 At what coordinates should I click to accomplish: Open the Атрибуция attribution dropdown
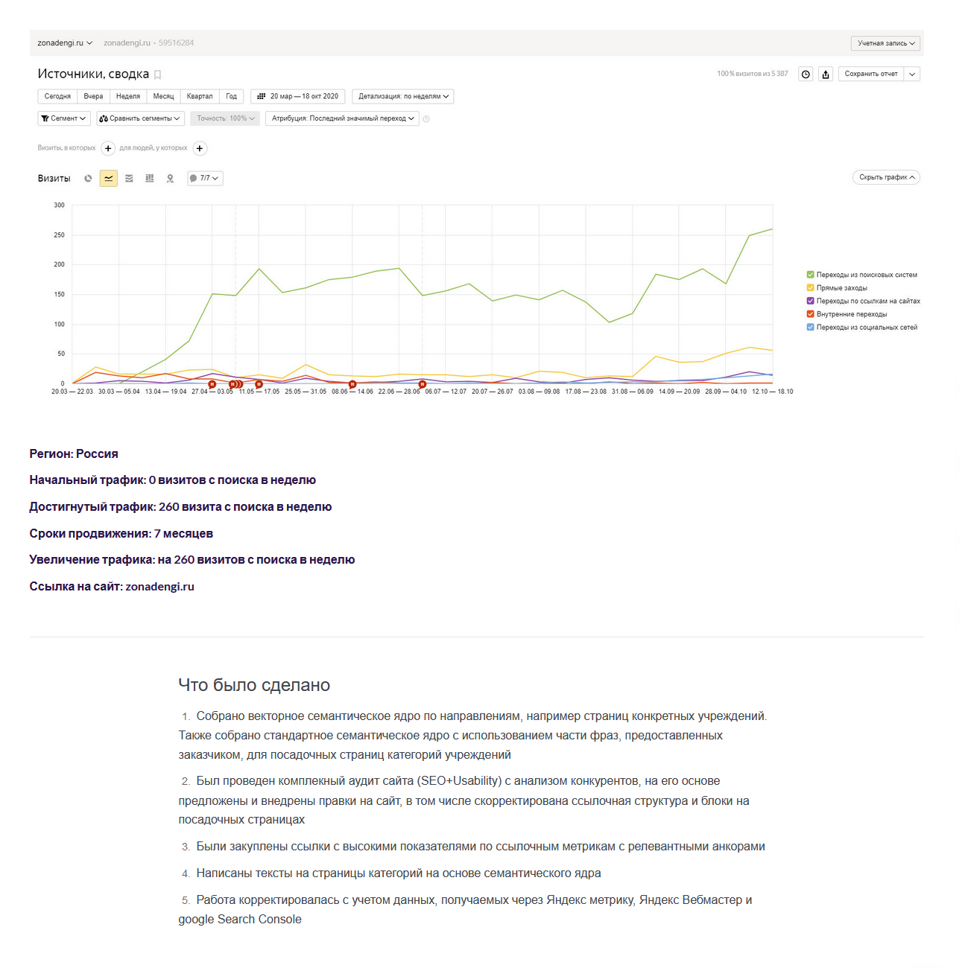[342, 118]
